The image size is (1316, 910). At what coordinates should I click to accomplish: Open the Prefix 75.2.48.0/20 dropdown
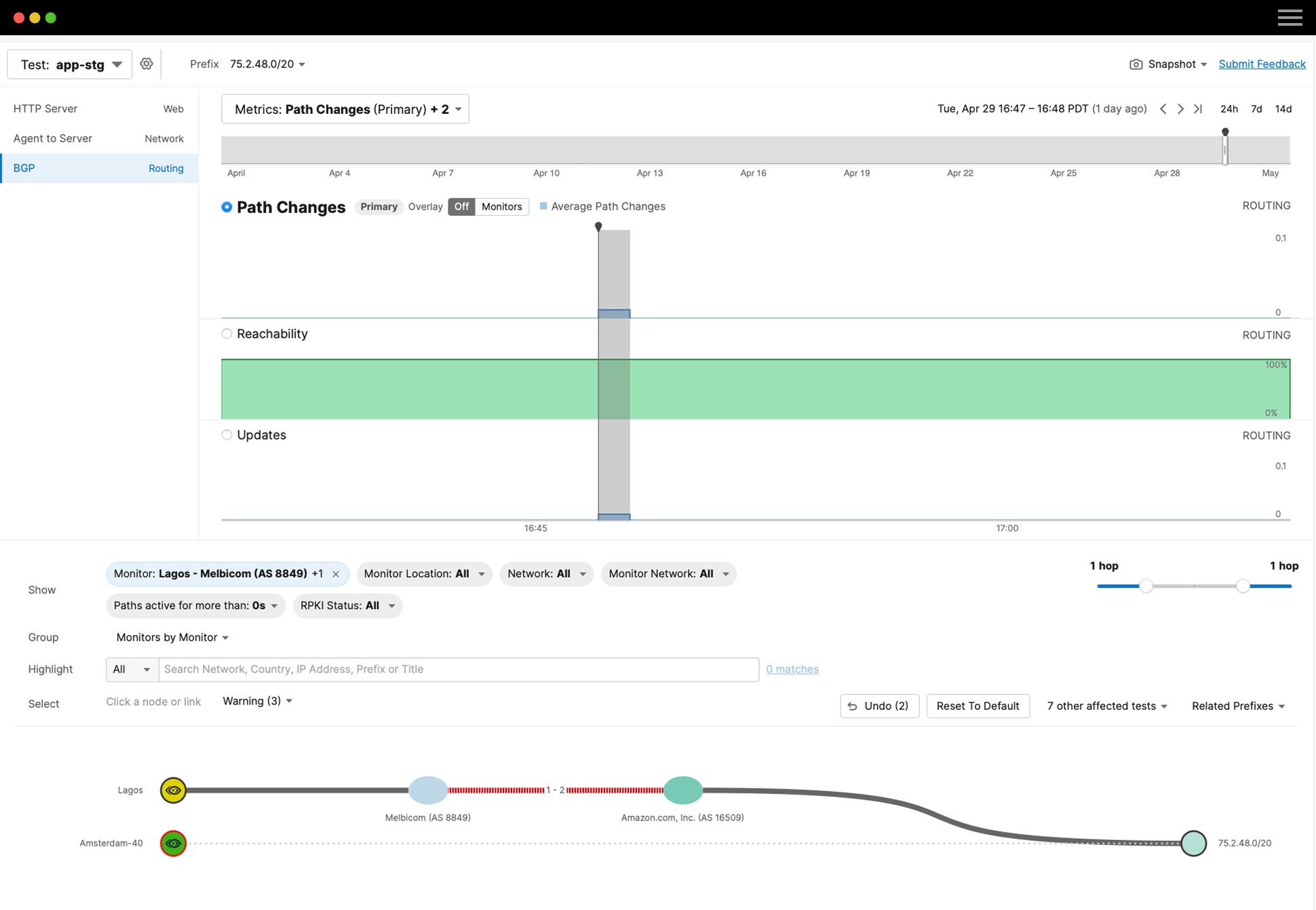pyautogui.click(x=267, y=64)
